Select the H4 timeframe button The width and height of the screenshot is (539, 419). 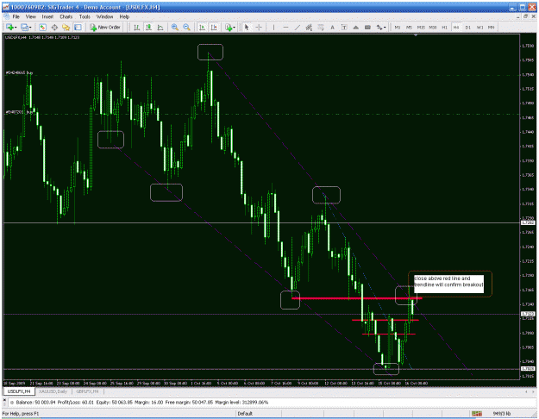coord(456,27)
